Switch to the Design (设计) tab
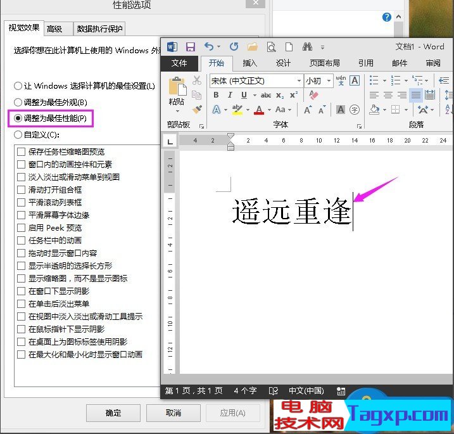 tap(283, 63)
